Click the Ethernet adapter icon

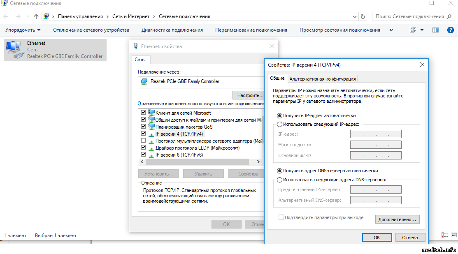tap(15, 50)
